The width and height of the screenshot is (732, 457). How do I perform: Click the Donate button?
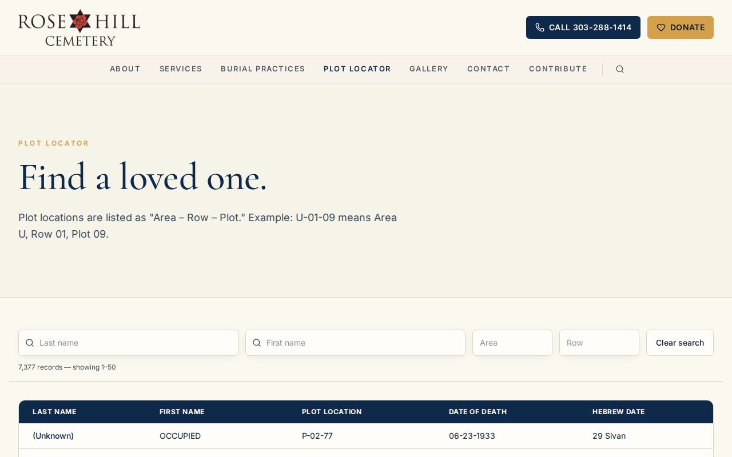(681, 27)
